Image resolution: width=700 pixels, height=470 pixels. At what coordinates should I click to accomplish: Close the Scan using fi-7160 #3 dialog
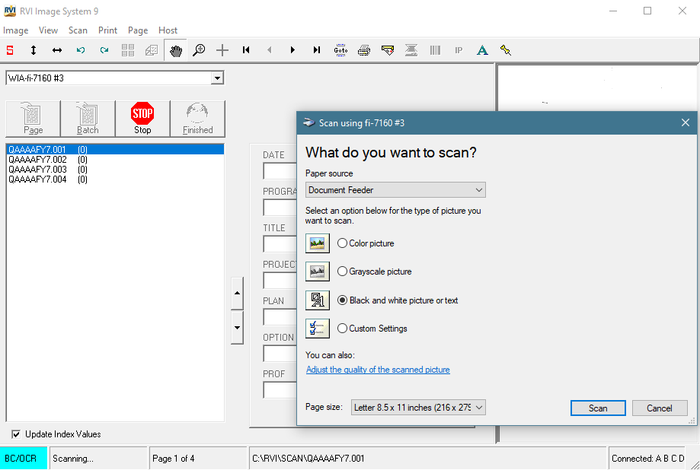(686, 122)
